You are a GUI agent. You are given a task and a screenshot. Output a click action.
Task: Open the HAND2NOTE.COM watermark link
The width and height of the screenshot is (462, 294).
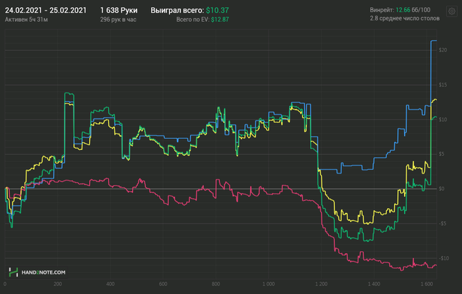click(44, 272)
